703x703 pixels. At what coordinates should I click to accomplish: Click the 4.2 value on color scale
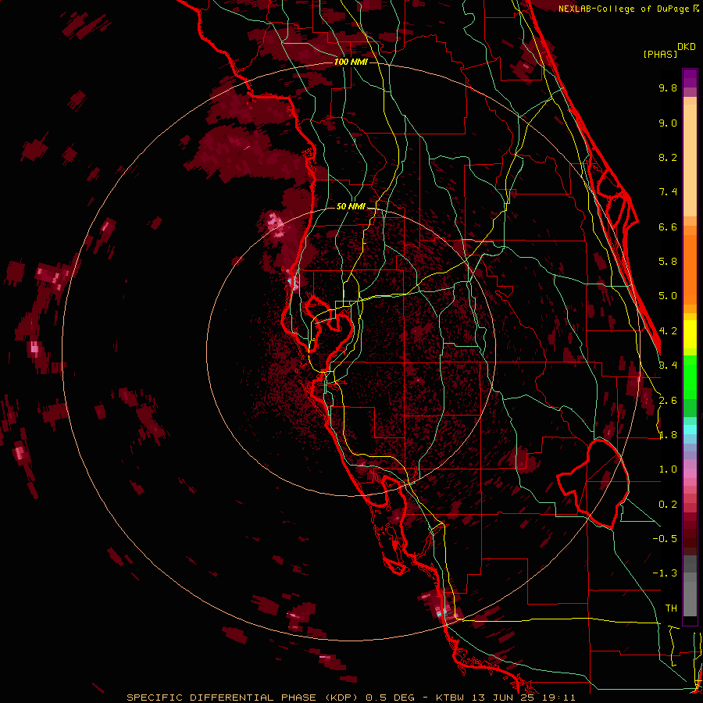tap(668, 331)
